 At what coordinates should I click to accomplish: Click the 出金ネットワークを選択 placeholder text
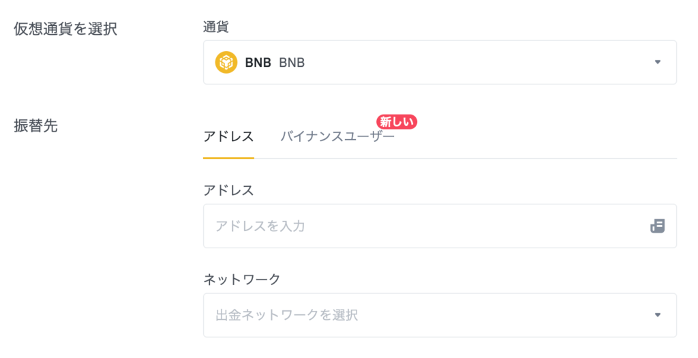click(x=287, y=315)
